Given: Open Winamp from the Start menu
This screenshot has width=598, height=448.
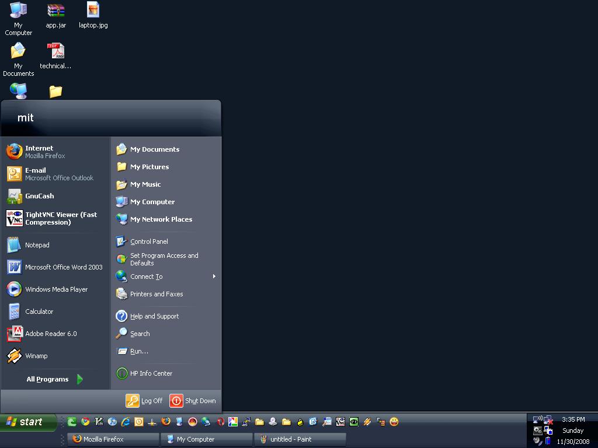Looking at the screenshot, I should 55,356.
